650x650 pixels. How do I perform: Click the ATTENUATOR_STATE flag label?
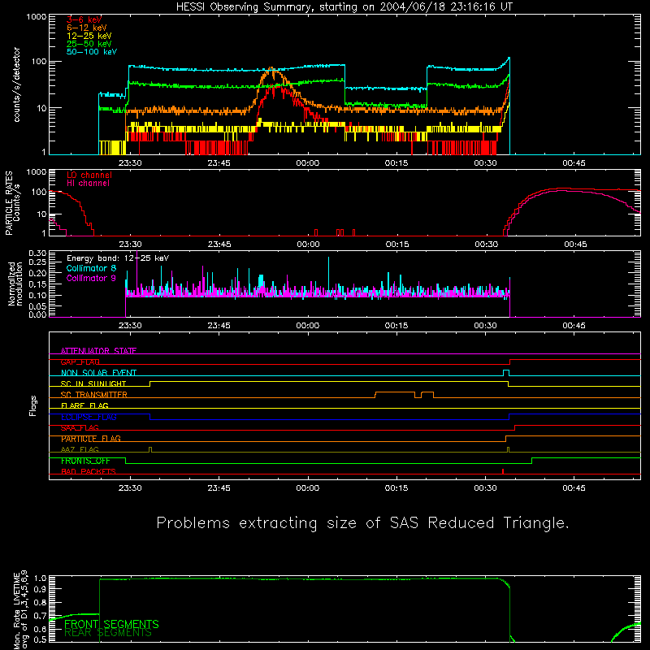98,351
